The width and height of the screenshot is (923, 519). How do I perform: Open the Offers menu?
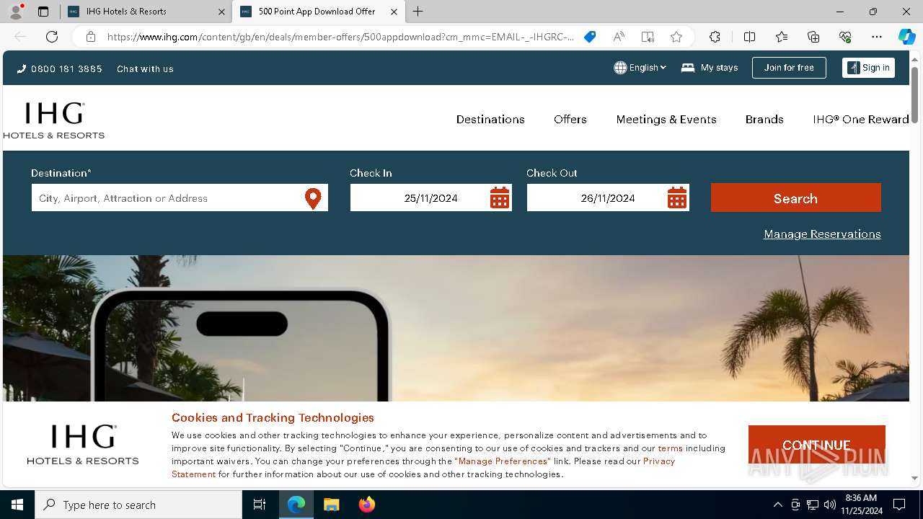(x=570, y=120)
